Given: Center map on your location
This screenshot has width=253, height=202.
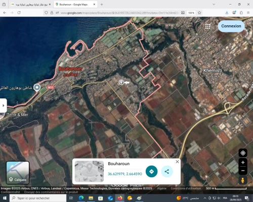Looking at the screenshot, I should click(x=243, y=153).
